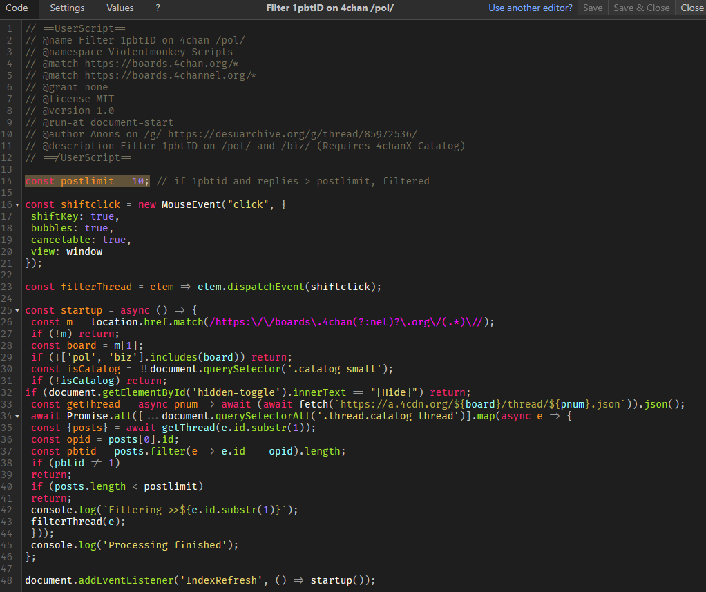Click the '// ==/UserScript==' closing line
The width and height of the screenshot is (706, 592).
(78, 157)
